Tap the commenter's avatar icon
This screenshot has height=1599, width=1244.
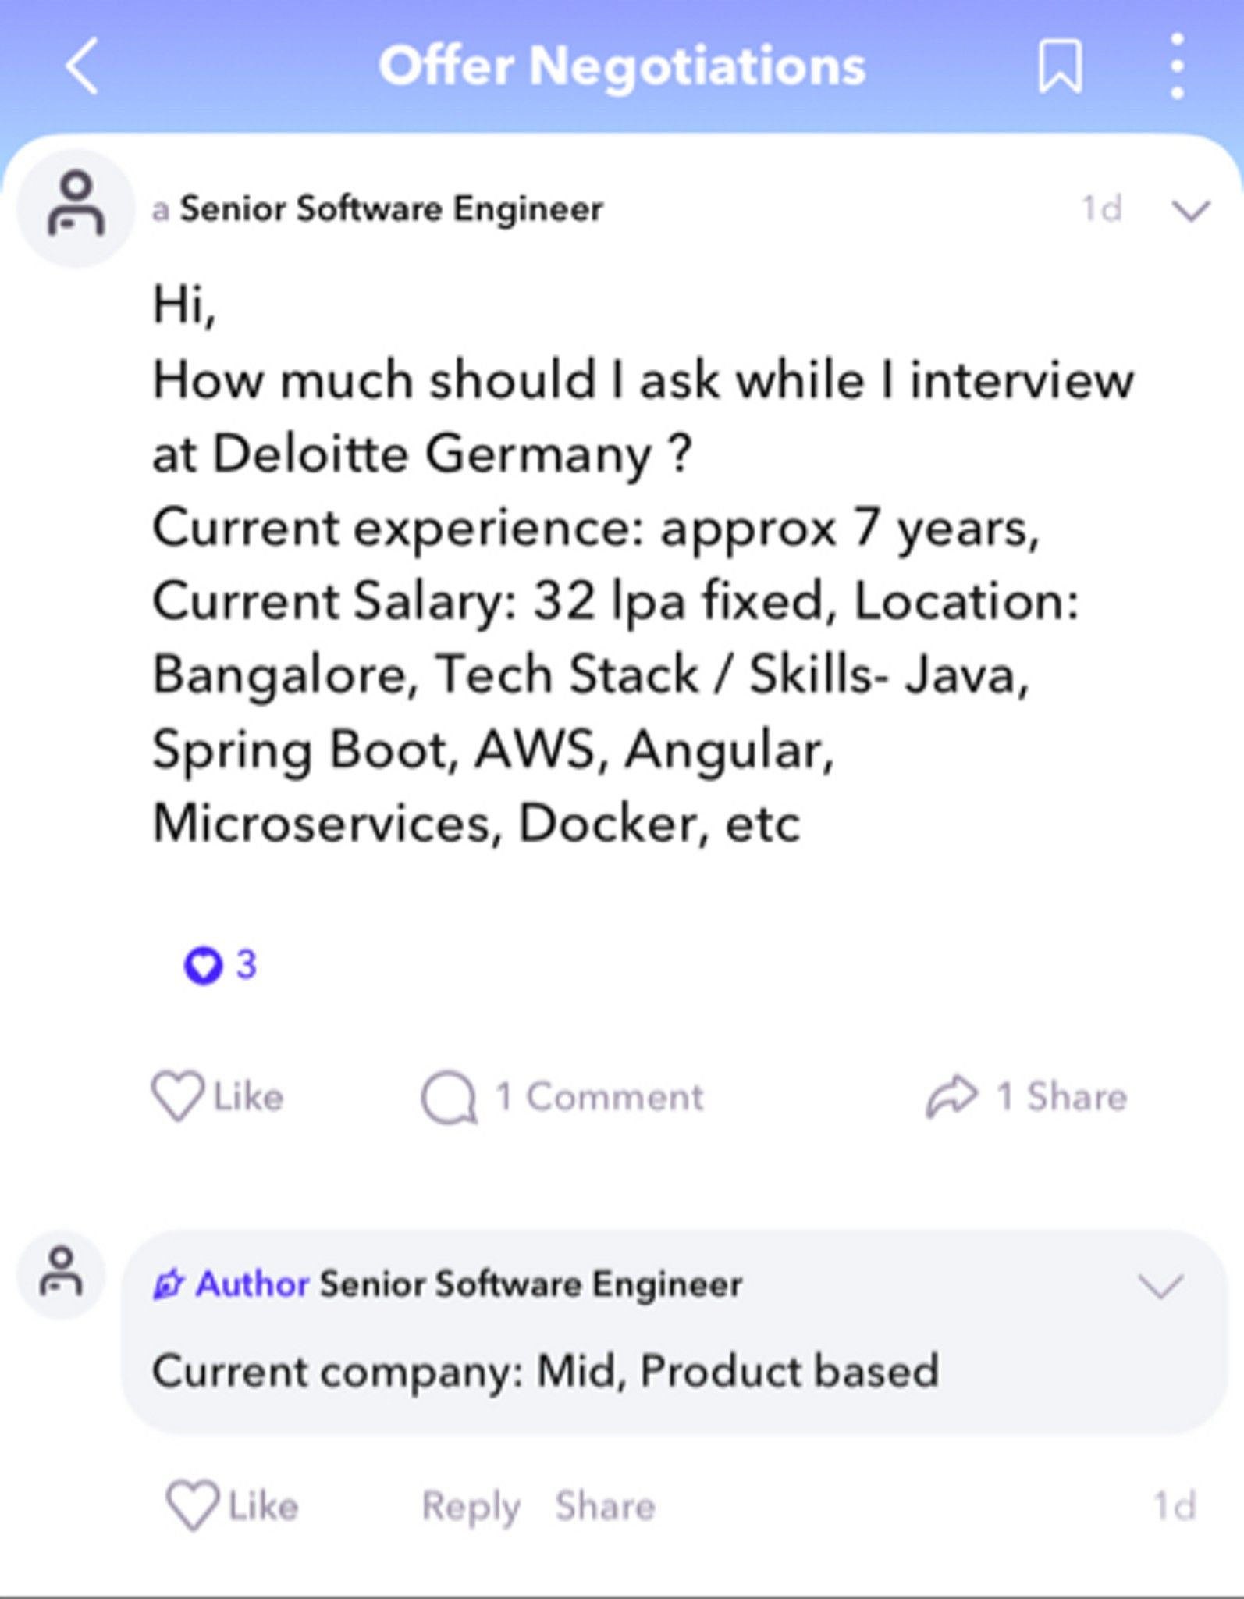point(61,1275)
